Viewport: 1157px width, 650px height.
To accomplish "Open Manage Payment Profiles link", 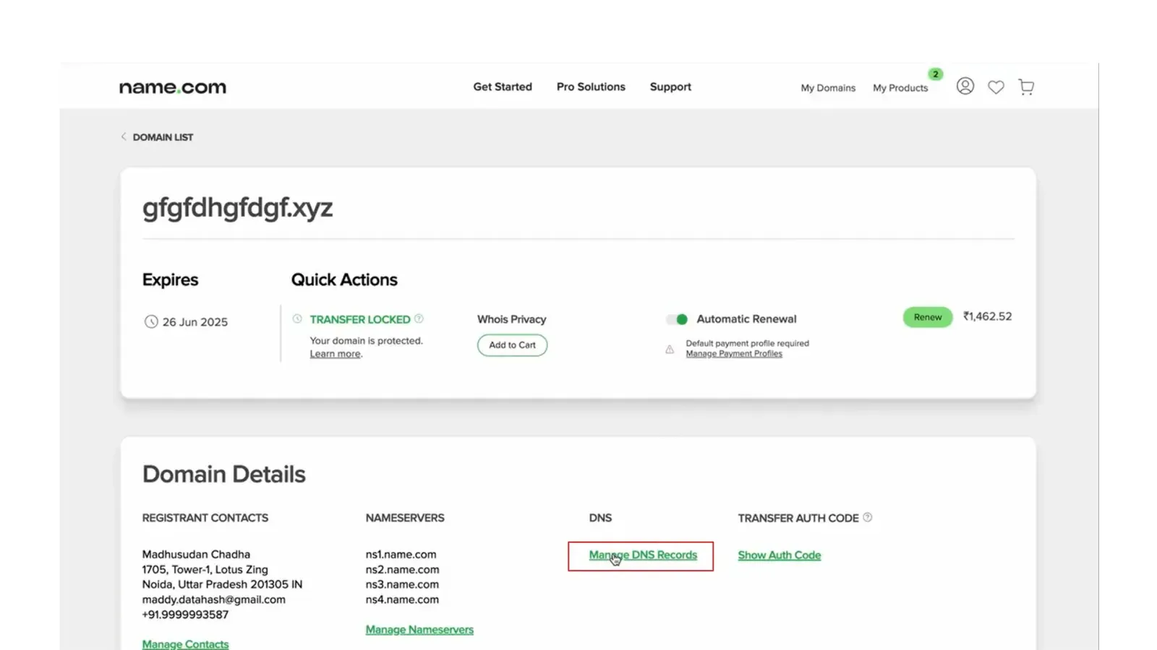I will (x=734, y=354).
